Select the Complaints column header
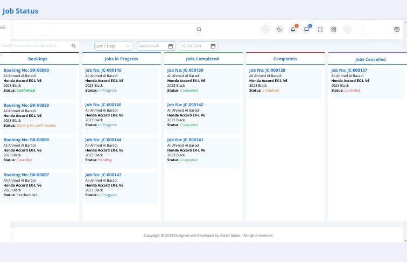The width and height of the screenshot is (407, 262). pos(285,59)
